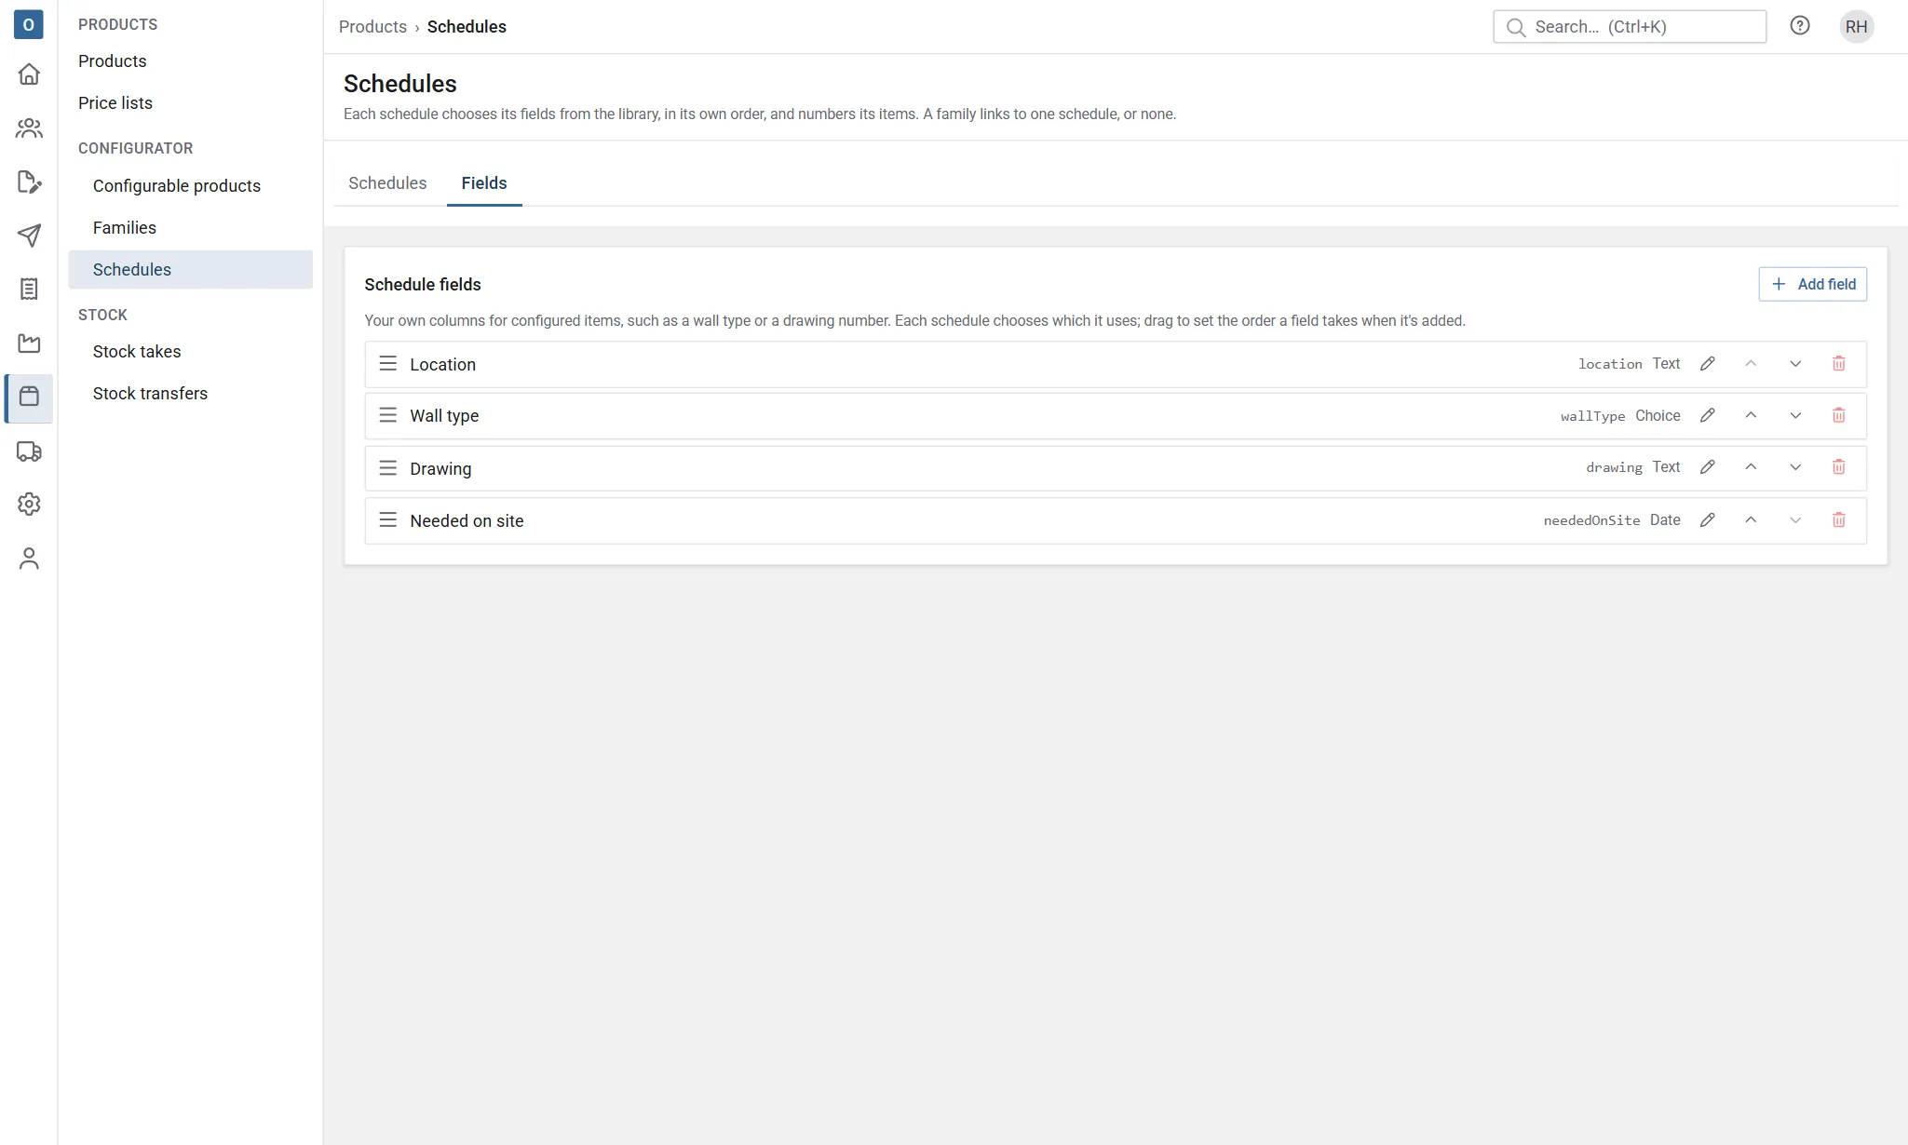Open the receipt list icon in the sidebar
Screen dimensions: 1908x1145
click(x=29, y=290)
